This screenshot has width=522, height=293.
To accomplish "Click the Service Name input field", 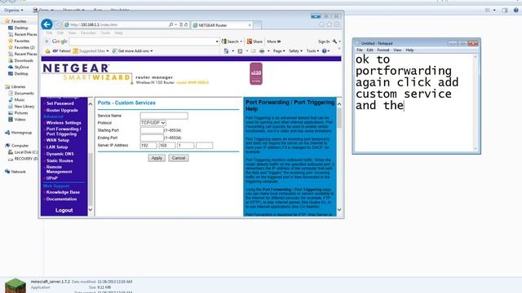I will (x=164, y=116).
